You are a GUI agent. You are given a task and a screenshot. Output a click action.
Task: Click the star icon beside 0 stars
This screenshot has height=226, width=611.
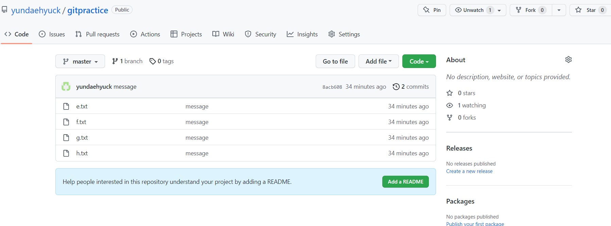point(450,93)
